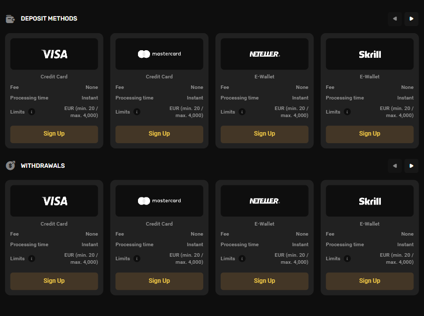Click the VISA logo in deposit methods
Viewport: 424px width, 316px height.
pos(54,53)
